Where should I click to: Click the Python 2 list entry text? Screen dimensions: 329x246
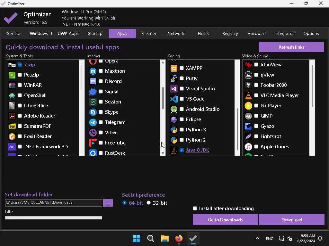[x=196, y=140]
